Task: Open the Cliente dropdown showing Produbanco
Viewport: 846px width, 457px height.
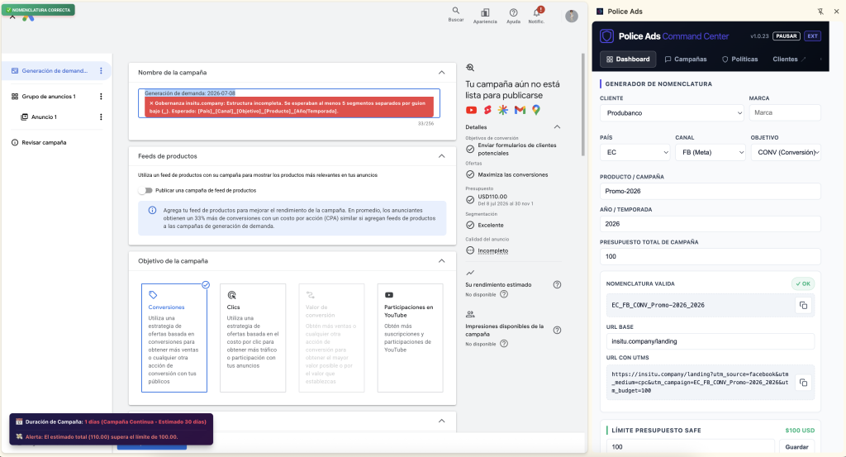Action: pos(672,113)
